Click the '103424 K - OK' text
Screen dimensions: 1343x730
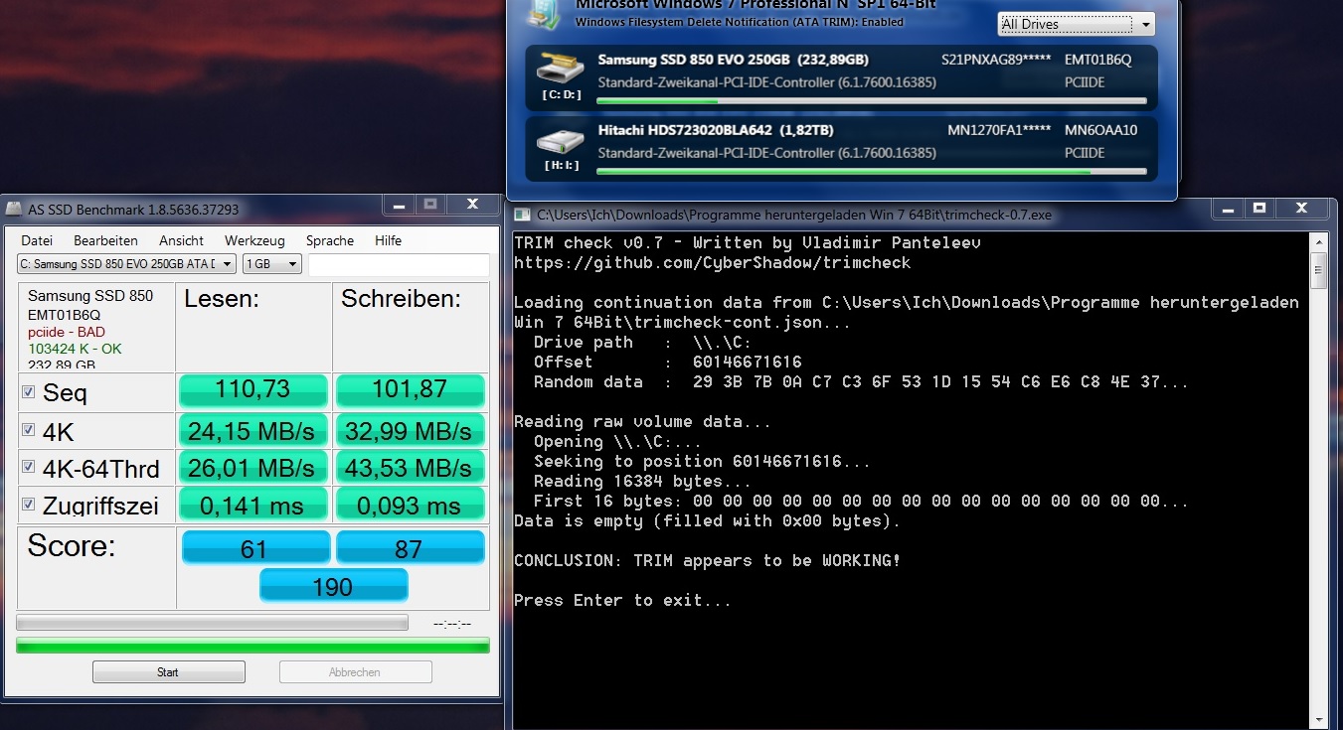75,349
